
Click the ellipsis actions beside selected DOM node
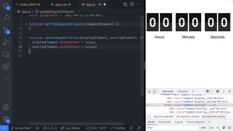[147, 105]
